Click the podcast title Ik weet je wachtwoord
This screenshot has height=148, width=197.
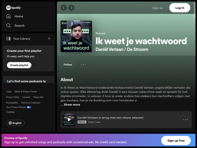pyautogui.click(x=141, y=41)
